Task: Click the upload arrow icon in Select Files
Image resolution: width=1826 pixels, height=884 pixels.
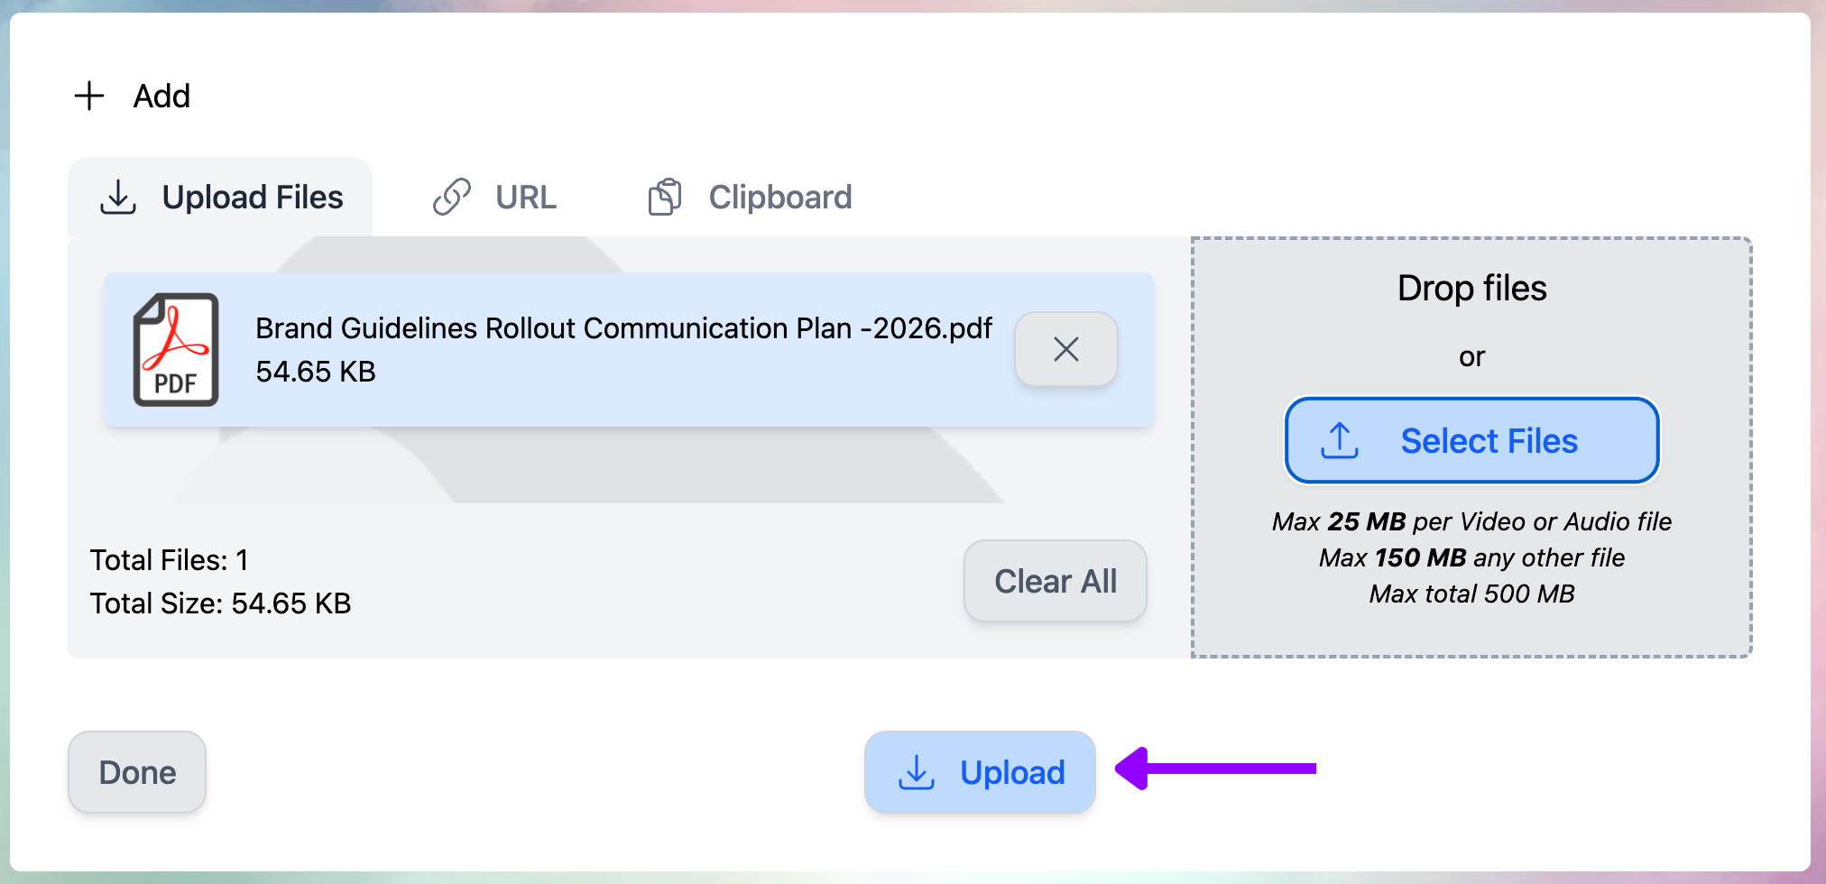Action: point(1339,440)
